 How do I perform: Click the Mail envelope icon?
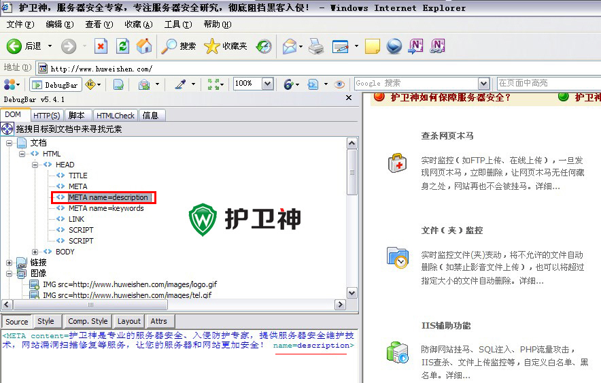point(290,46)
